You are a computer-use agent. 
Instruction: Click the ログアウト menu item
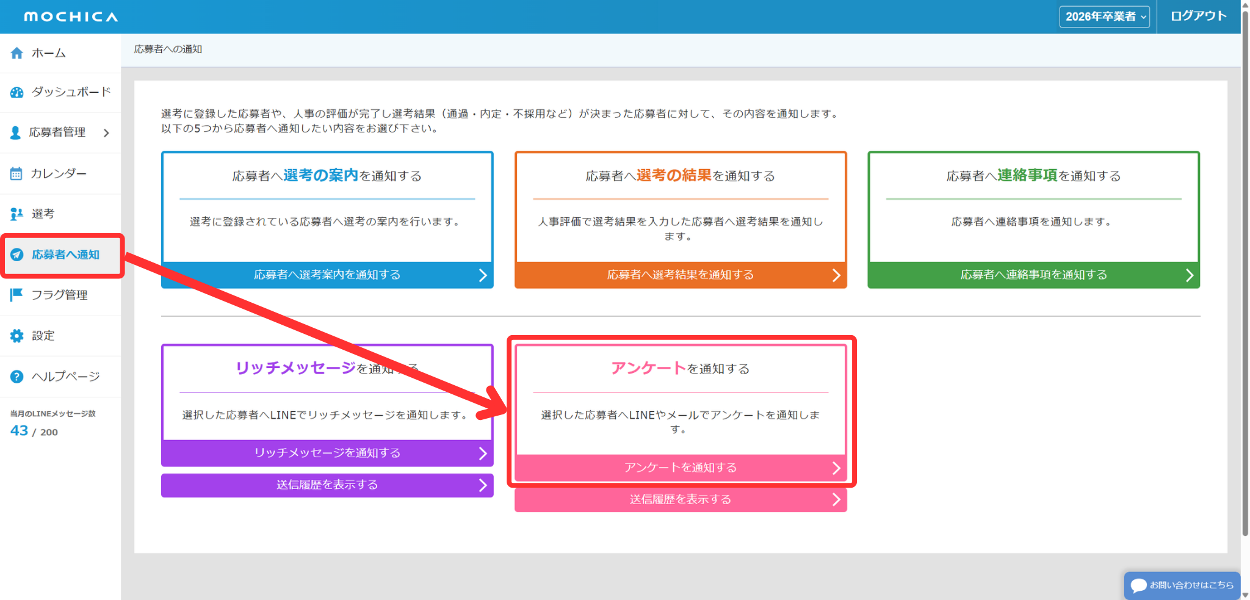pos(1198,16)
